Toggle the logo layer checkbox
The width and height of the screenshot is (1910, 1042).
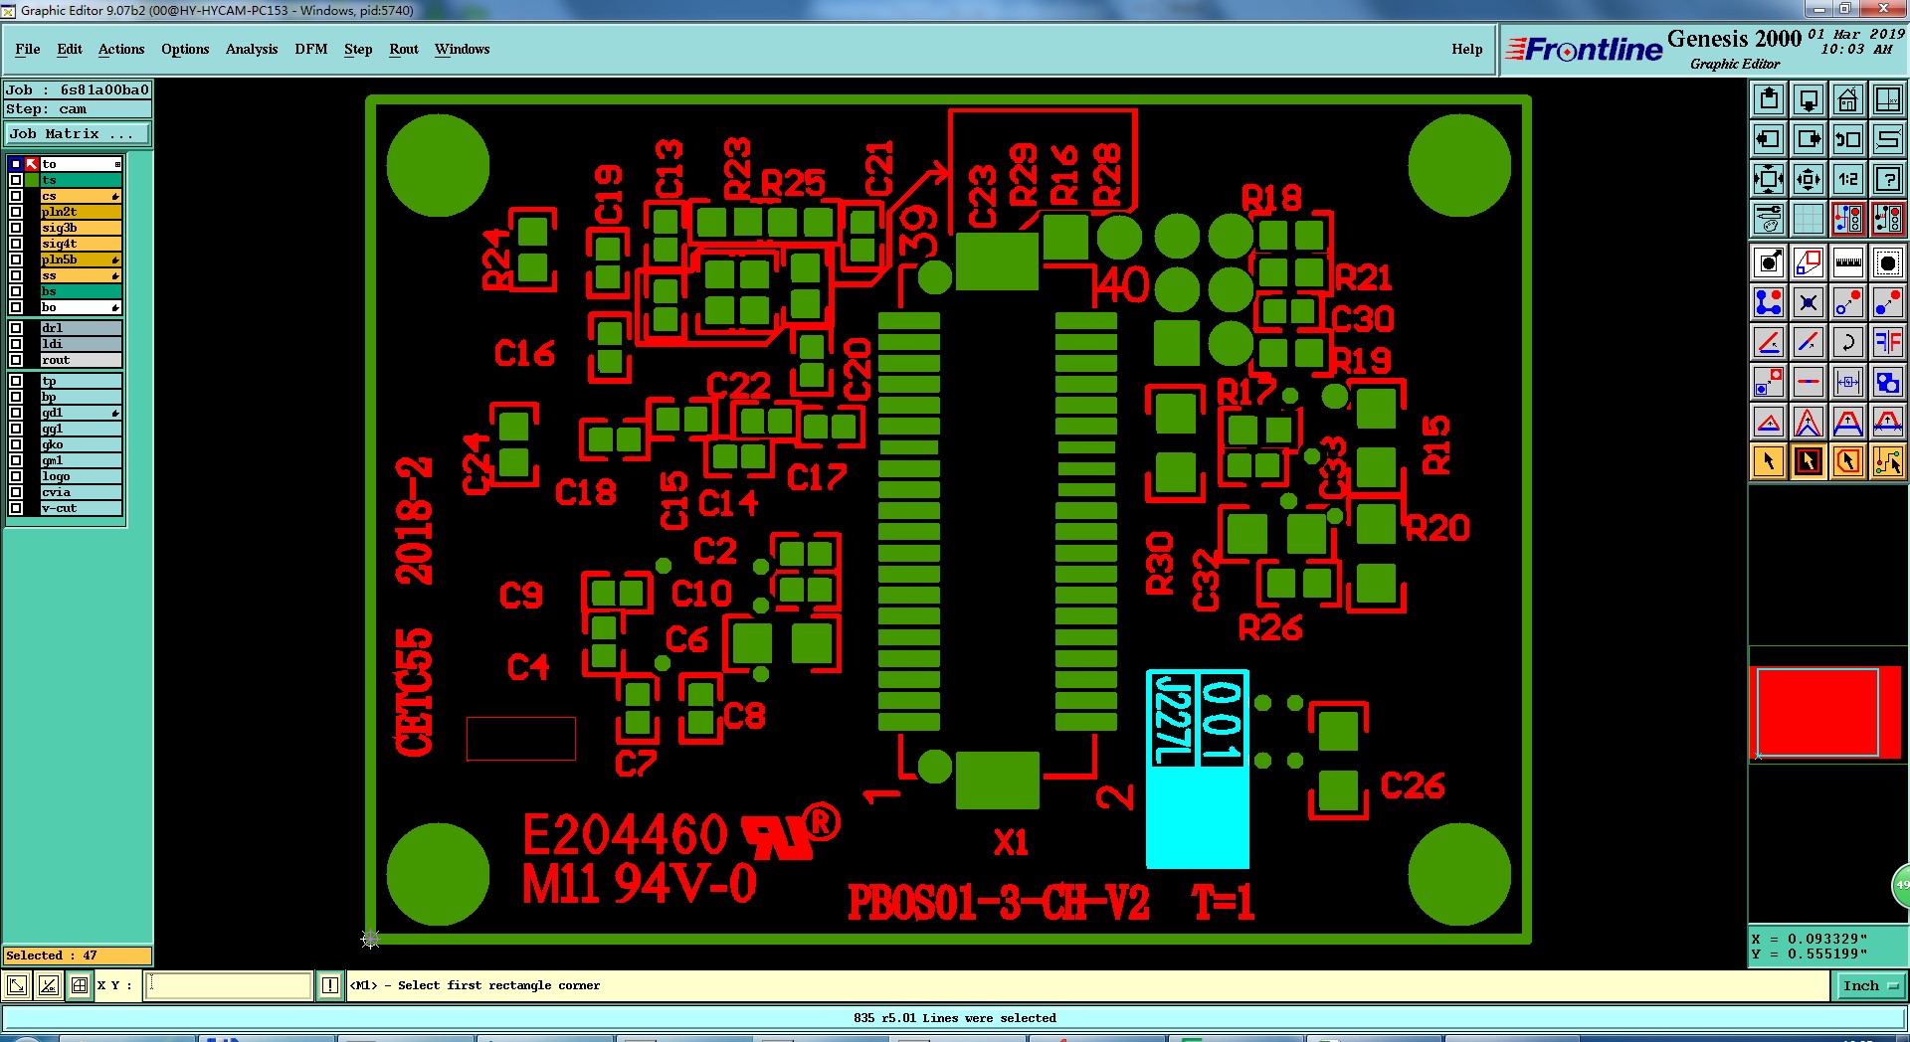point(16,476)
